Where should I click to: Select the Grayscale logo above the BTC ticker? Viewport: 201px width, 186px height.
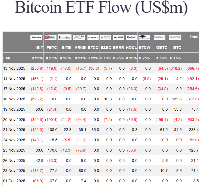click(175, 37)
